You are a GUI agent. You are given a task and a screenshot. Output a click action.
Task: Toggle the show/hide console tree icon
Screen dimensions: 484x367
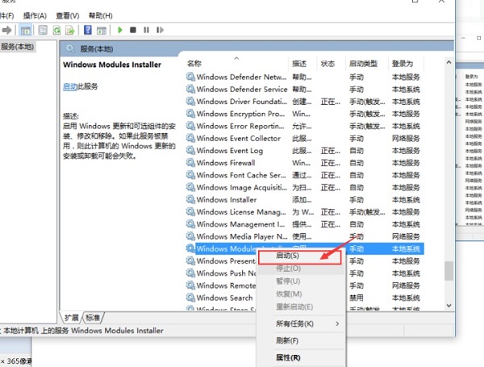[x=25, y=31]
